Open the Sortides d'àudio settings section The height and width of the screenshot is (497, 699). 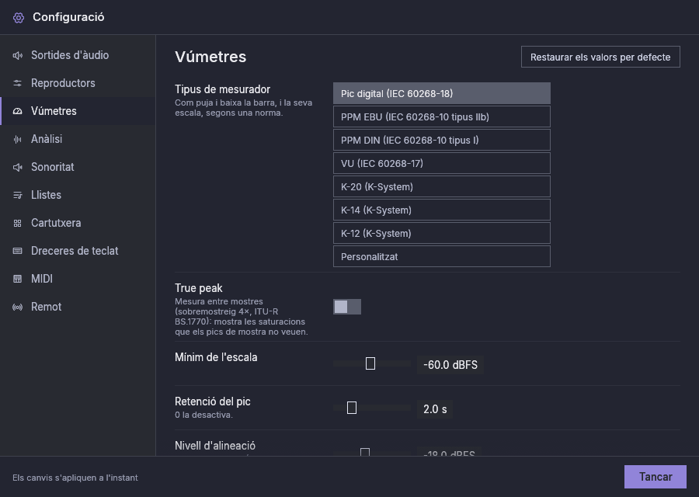(x=78, y=55)
